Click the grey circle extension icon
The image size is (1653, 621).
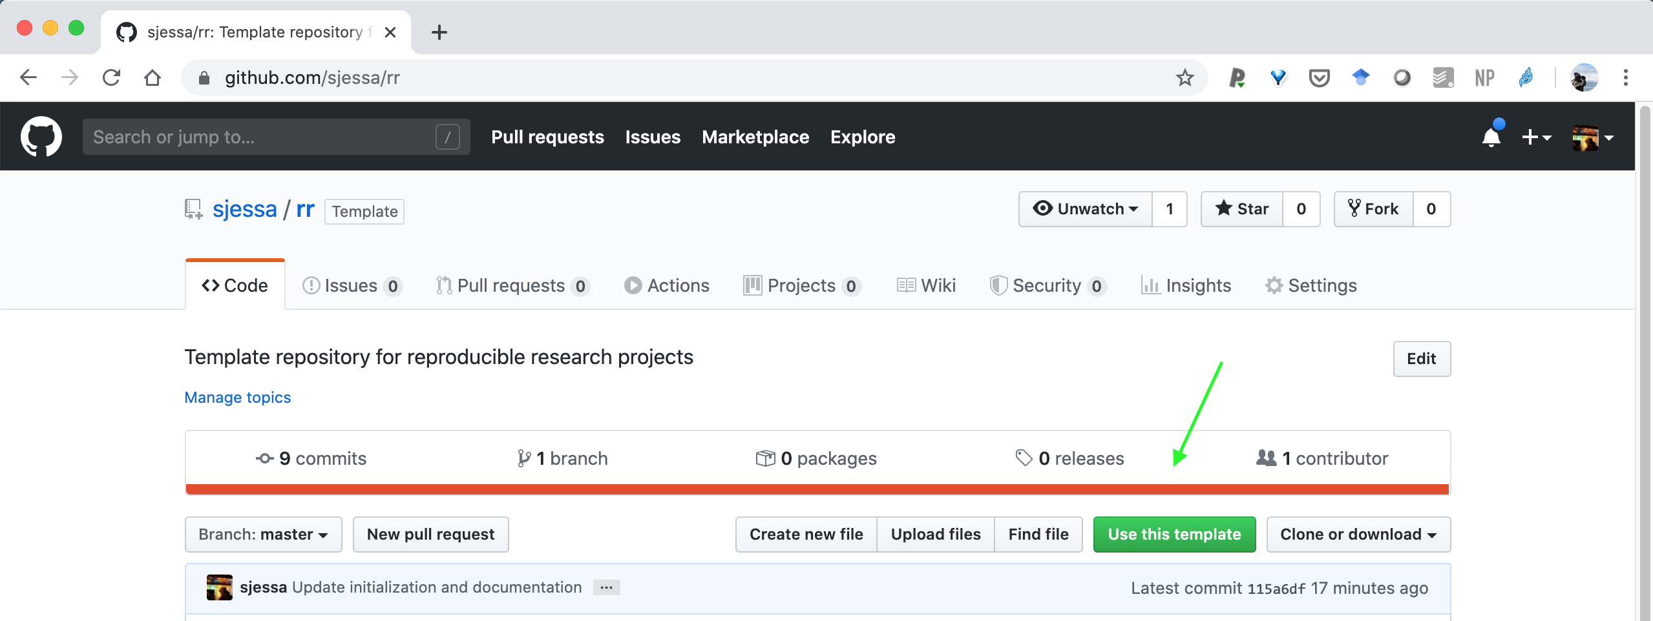pos(1402,78)
